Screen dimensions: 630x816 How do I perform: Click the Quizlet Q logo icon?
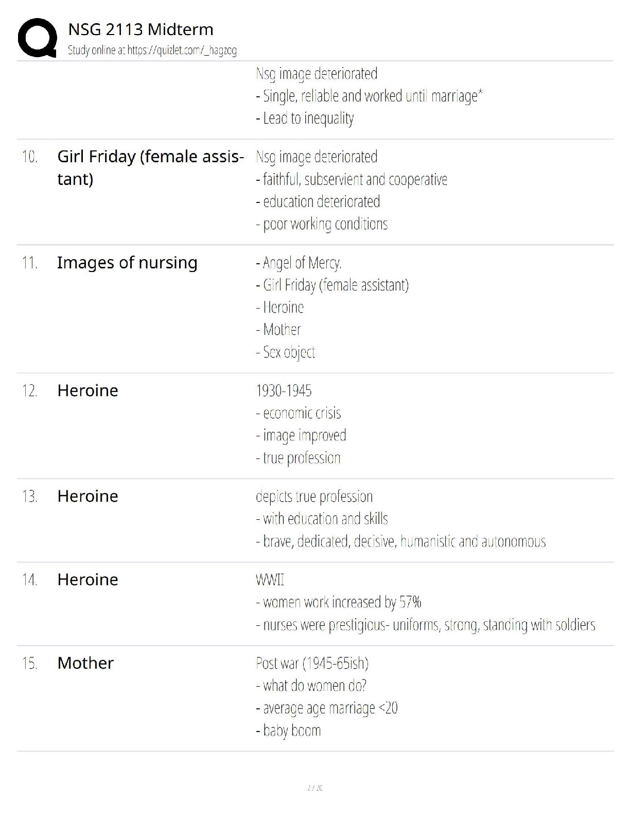[37, 37]
